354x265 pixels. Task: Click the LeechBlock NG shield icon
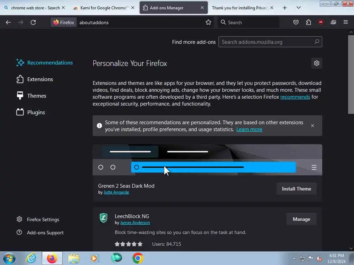104,218
